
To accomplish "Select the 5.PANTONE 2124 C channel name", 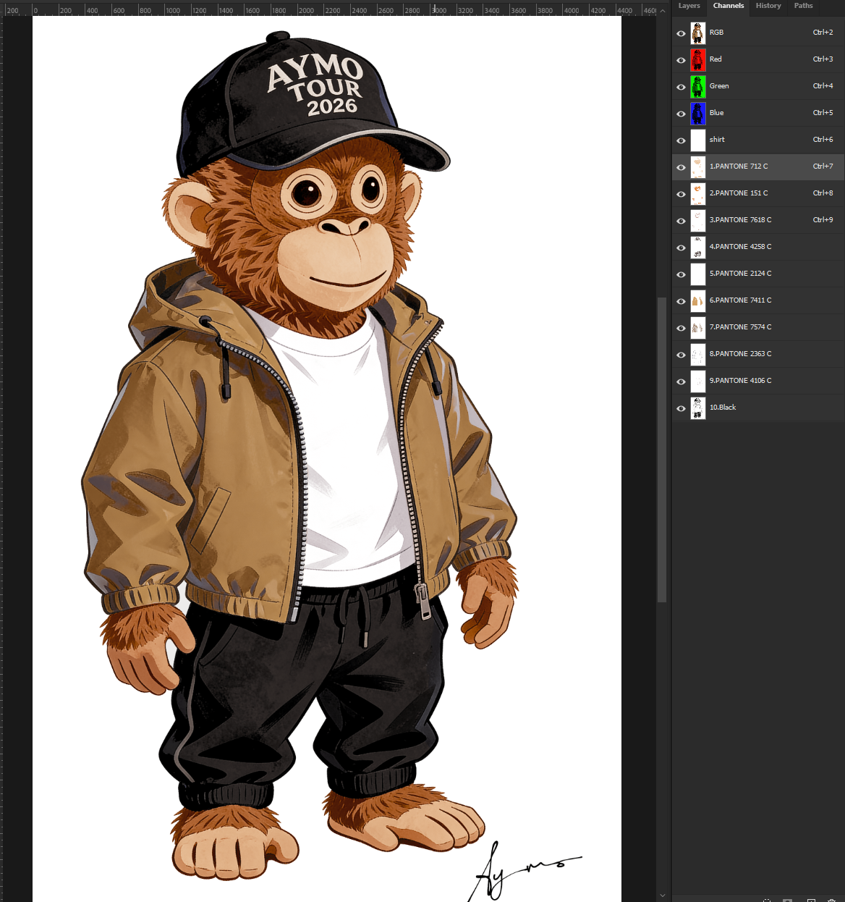I will pyautogui.click(x=740, y=274).
